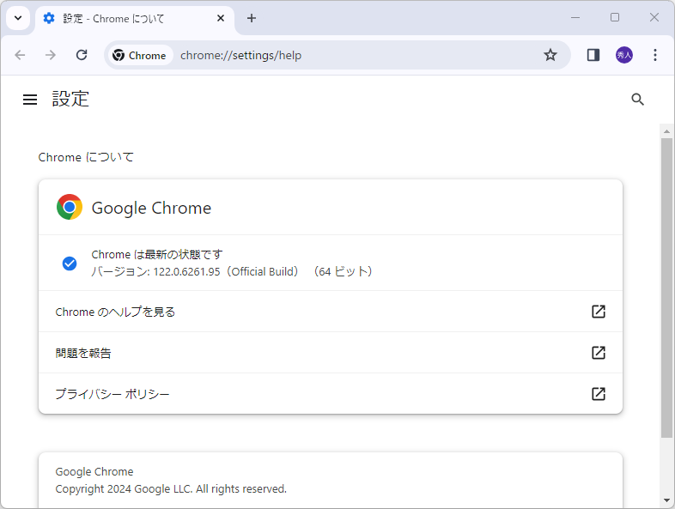The width and height of the screenshot is (675, 509).
Task: Close the 設定 - Chrome について tab
Action: (x=221, y=18)
